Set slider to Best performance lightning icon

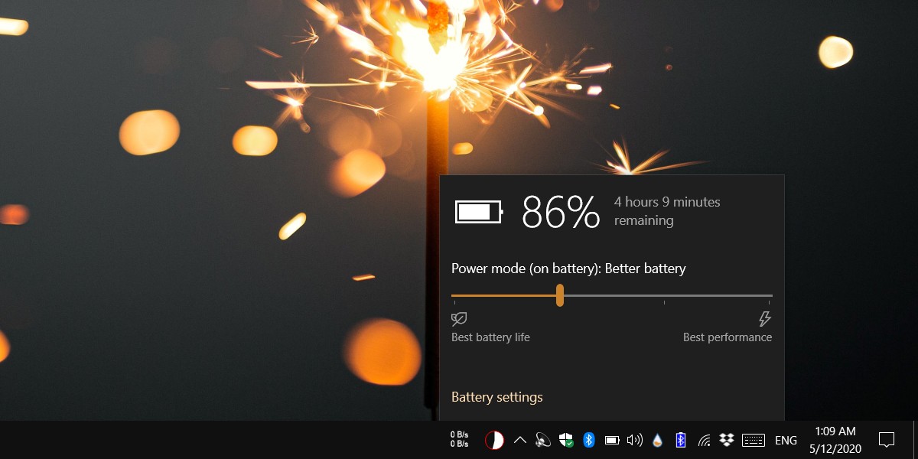764,319
